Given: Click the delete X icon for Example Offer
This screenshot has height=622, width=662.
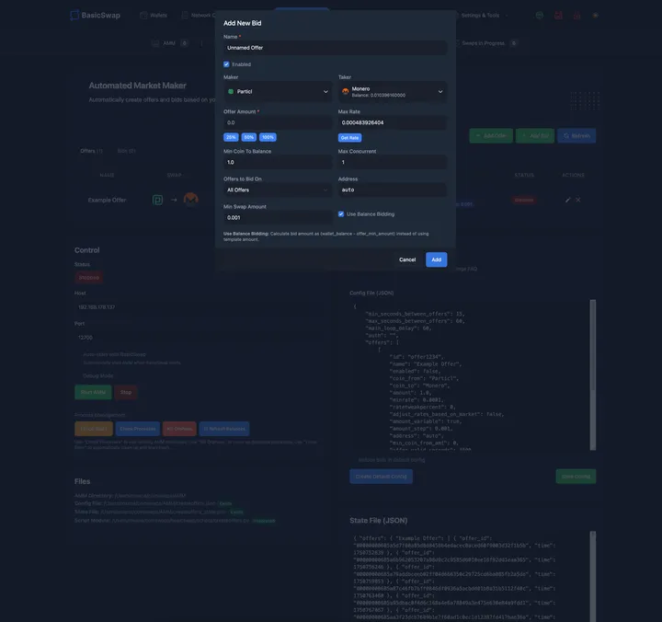Looking at the screenshot, I should click(x=578, y=200).
